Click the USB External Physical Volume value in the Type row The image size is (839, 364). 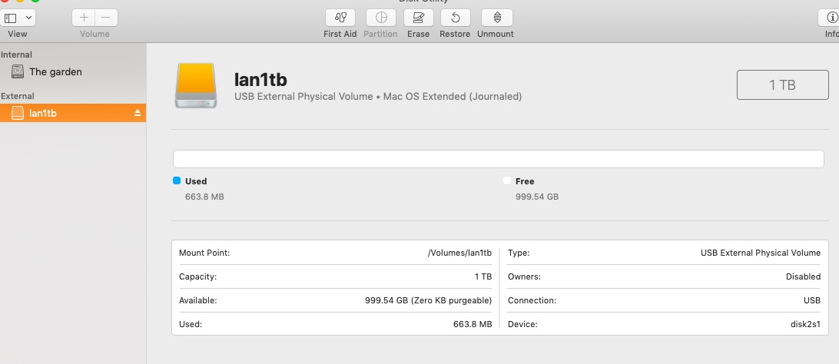(x=761, y=253)
